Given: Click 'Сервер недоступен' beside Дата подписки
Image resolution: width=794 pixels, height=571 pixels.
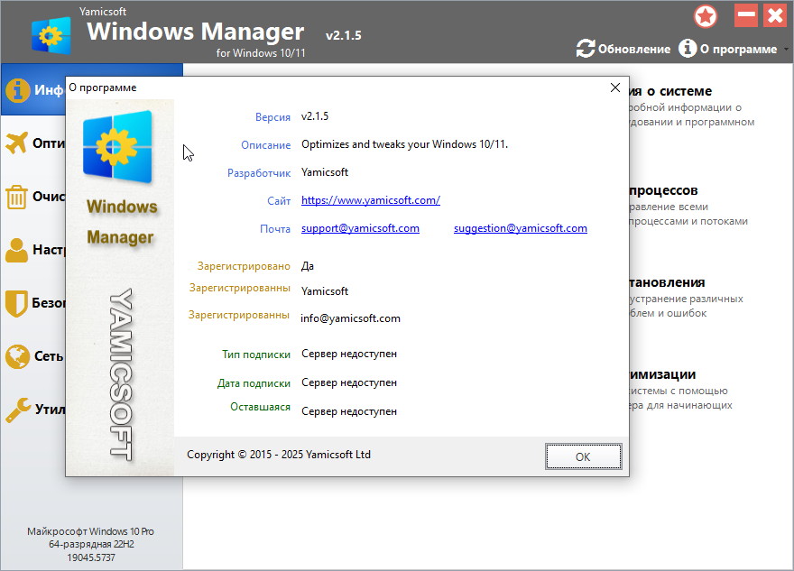Looking at the screenshot, I should tap(349, 382).
